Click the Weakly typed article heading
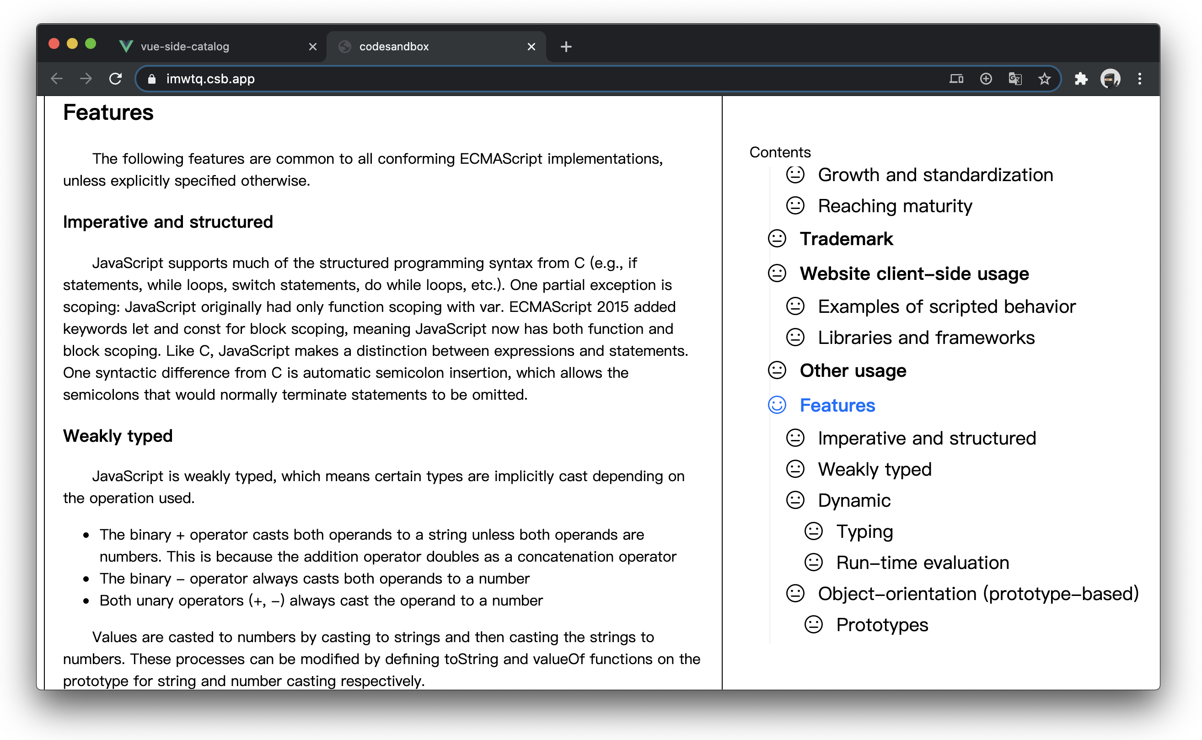 (x=118, y=436)
